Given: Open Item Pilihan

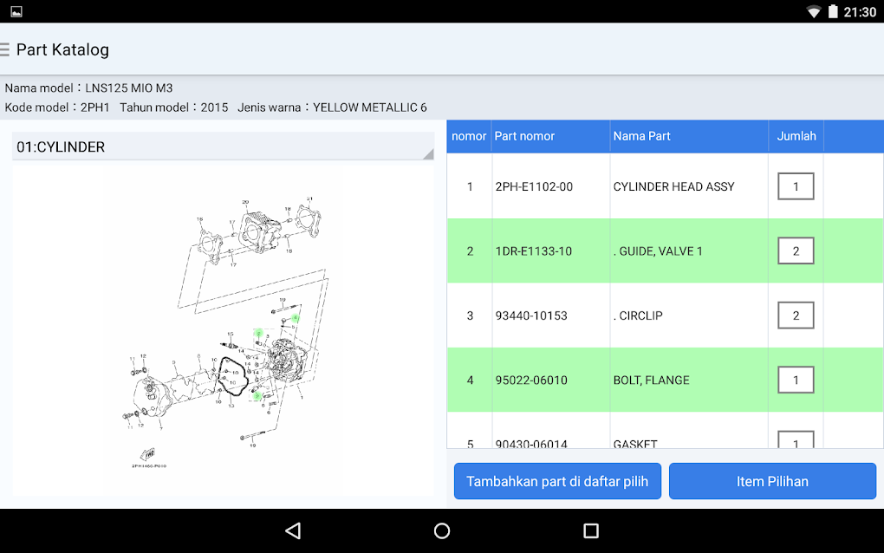Looking at the screenshot, I should (771, 481).
